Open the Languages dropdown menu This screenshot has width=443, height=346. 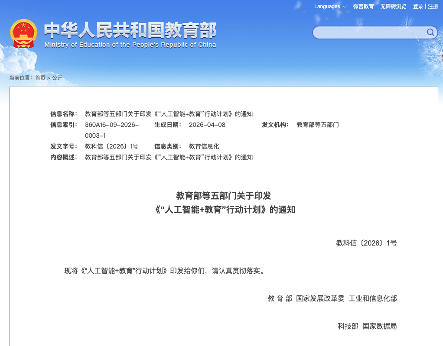tap(330, 6)
